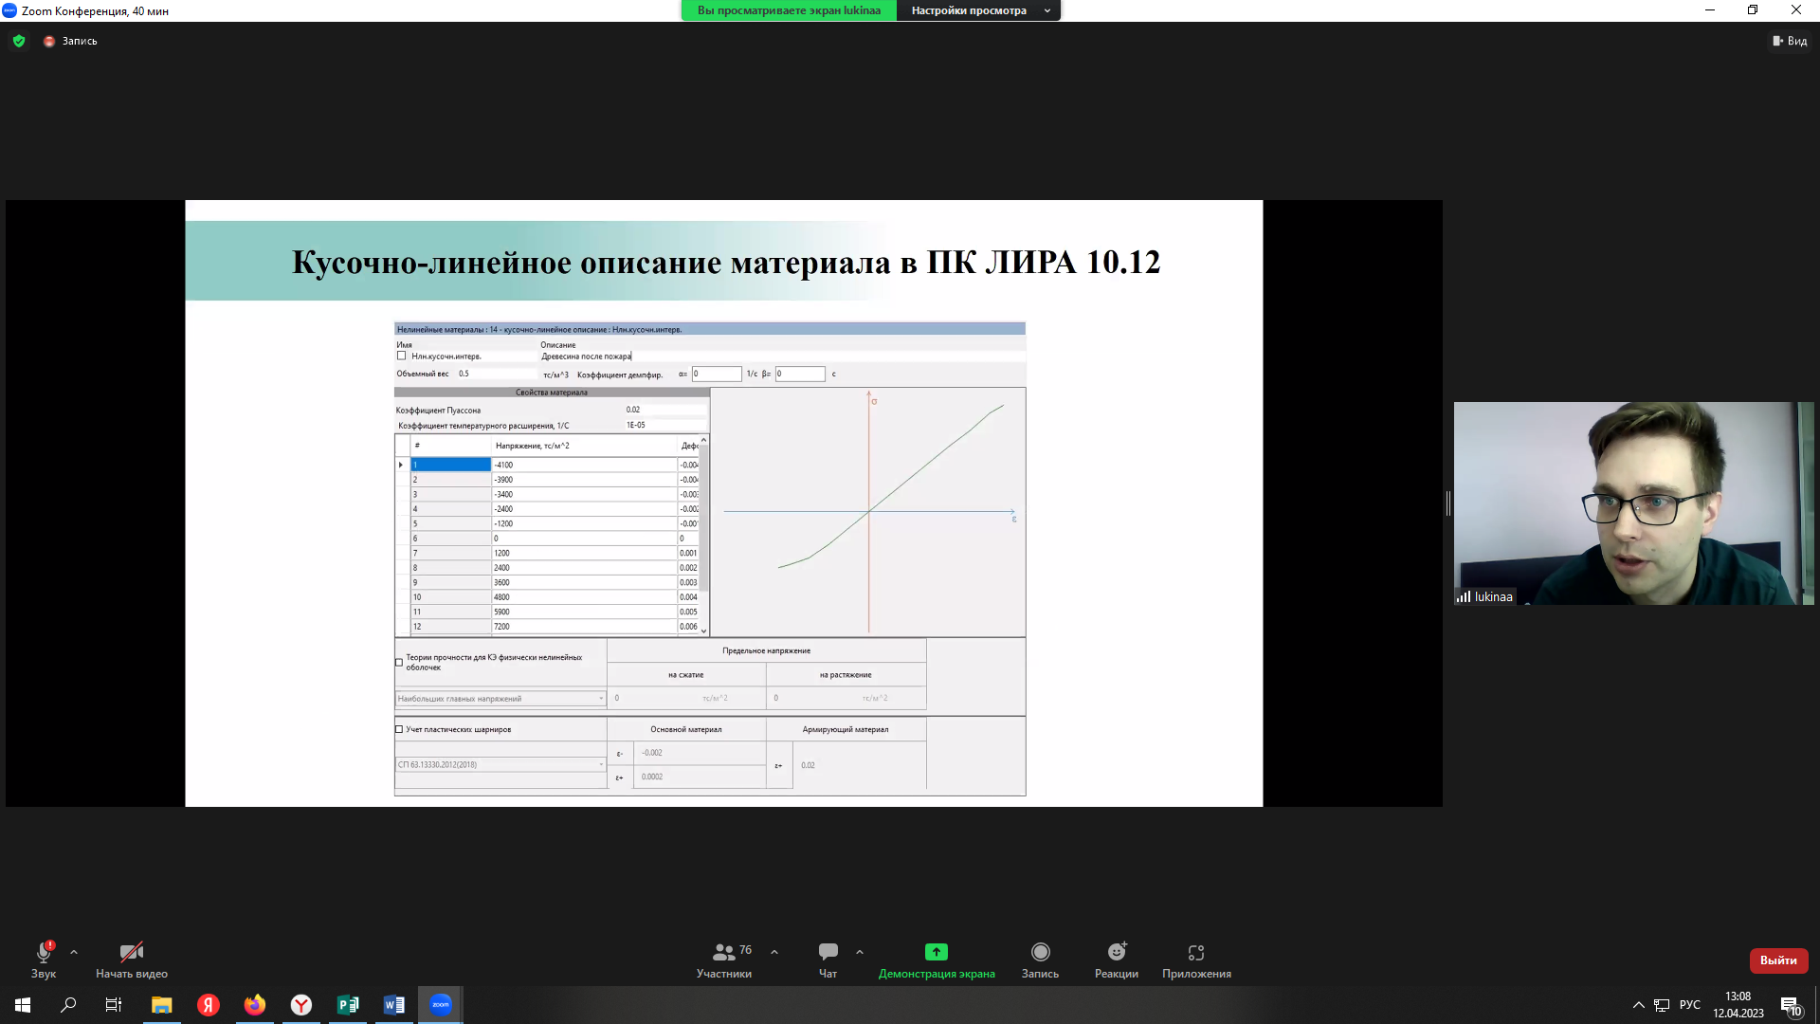Viewport: 1820px width, 1024px height.
Task: Click the panel resize handle beside video
Action: [x=1447, y=503]
